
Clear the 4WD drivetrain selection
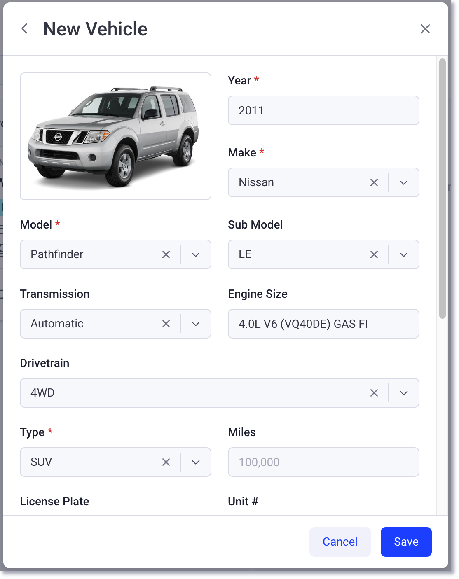coord(374,393)
